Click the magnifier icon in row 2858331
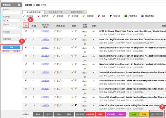166x118 pixels. pos(60,48)
